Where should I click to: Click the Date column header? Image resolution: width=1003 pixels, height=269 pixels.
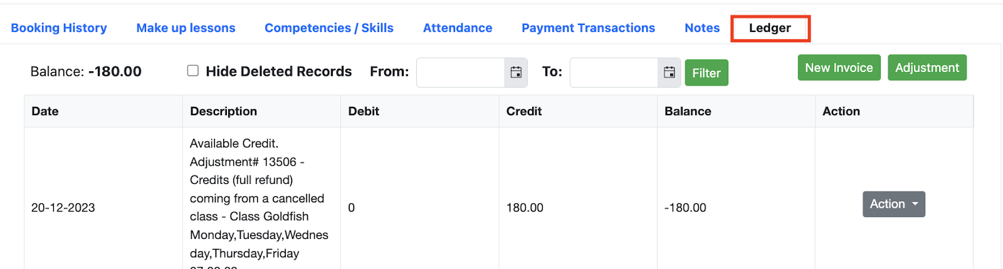[45, 111]
